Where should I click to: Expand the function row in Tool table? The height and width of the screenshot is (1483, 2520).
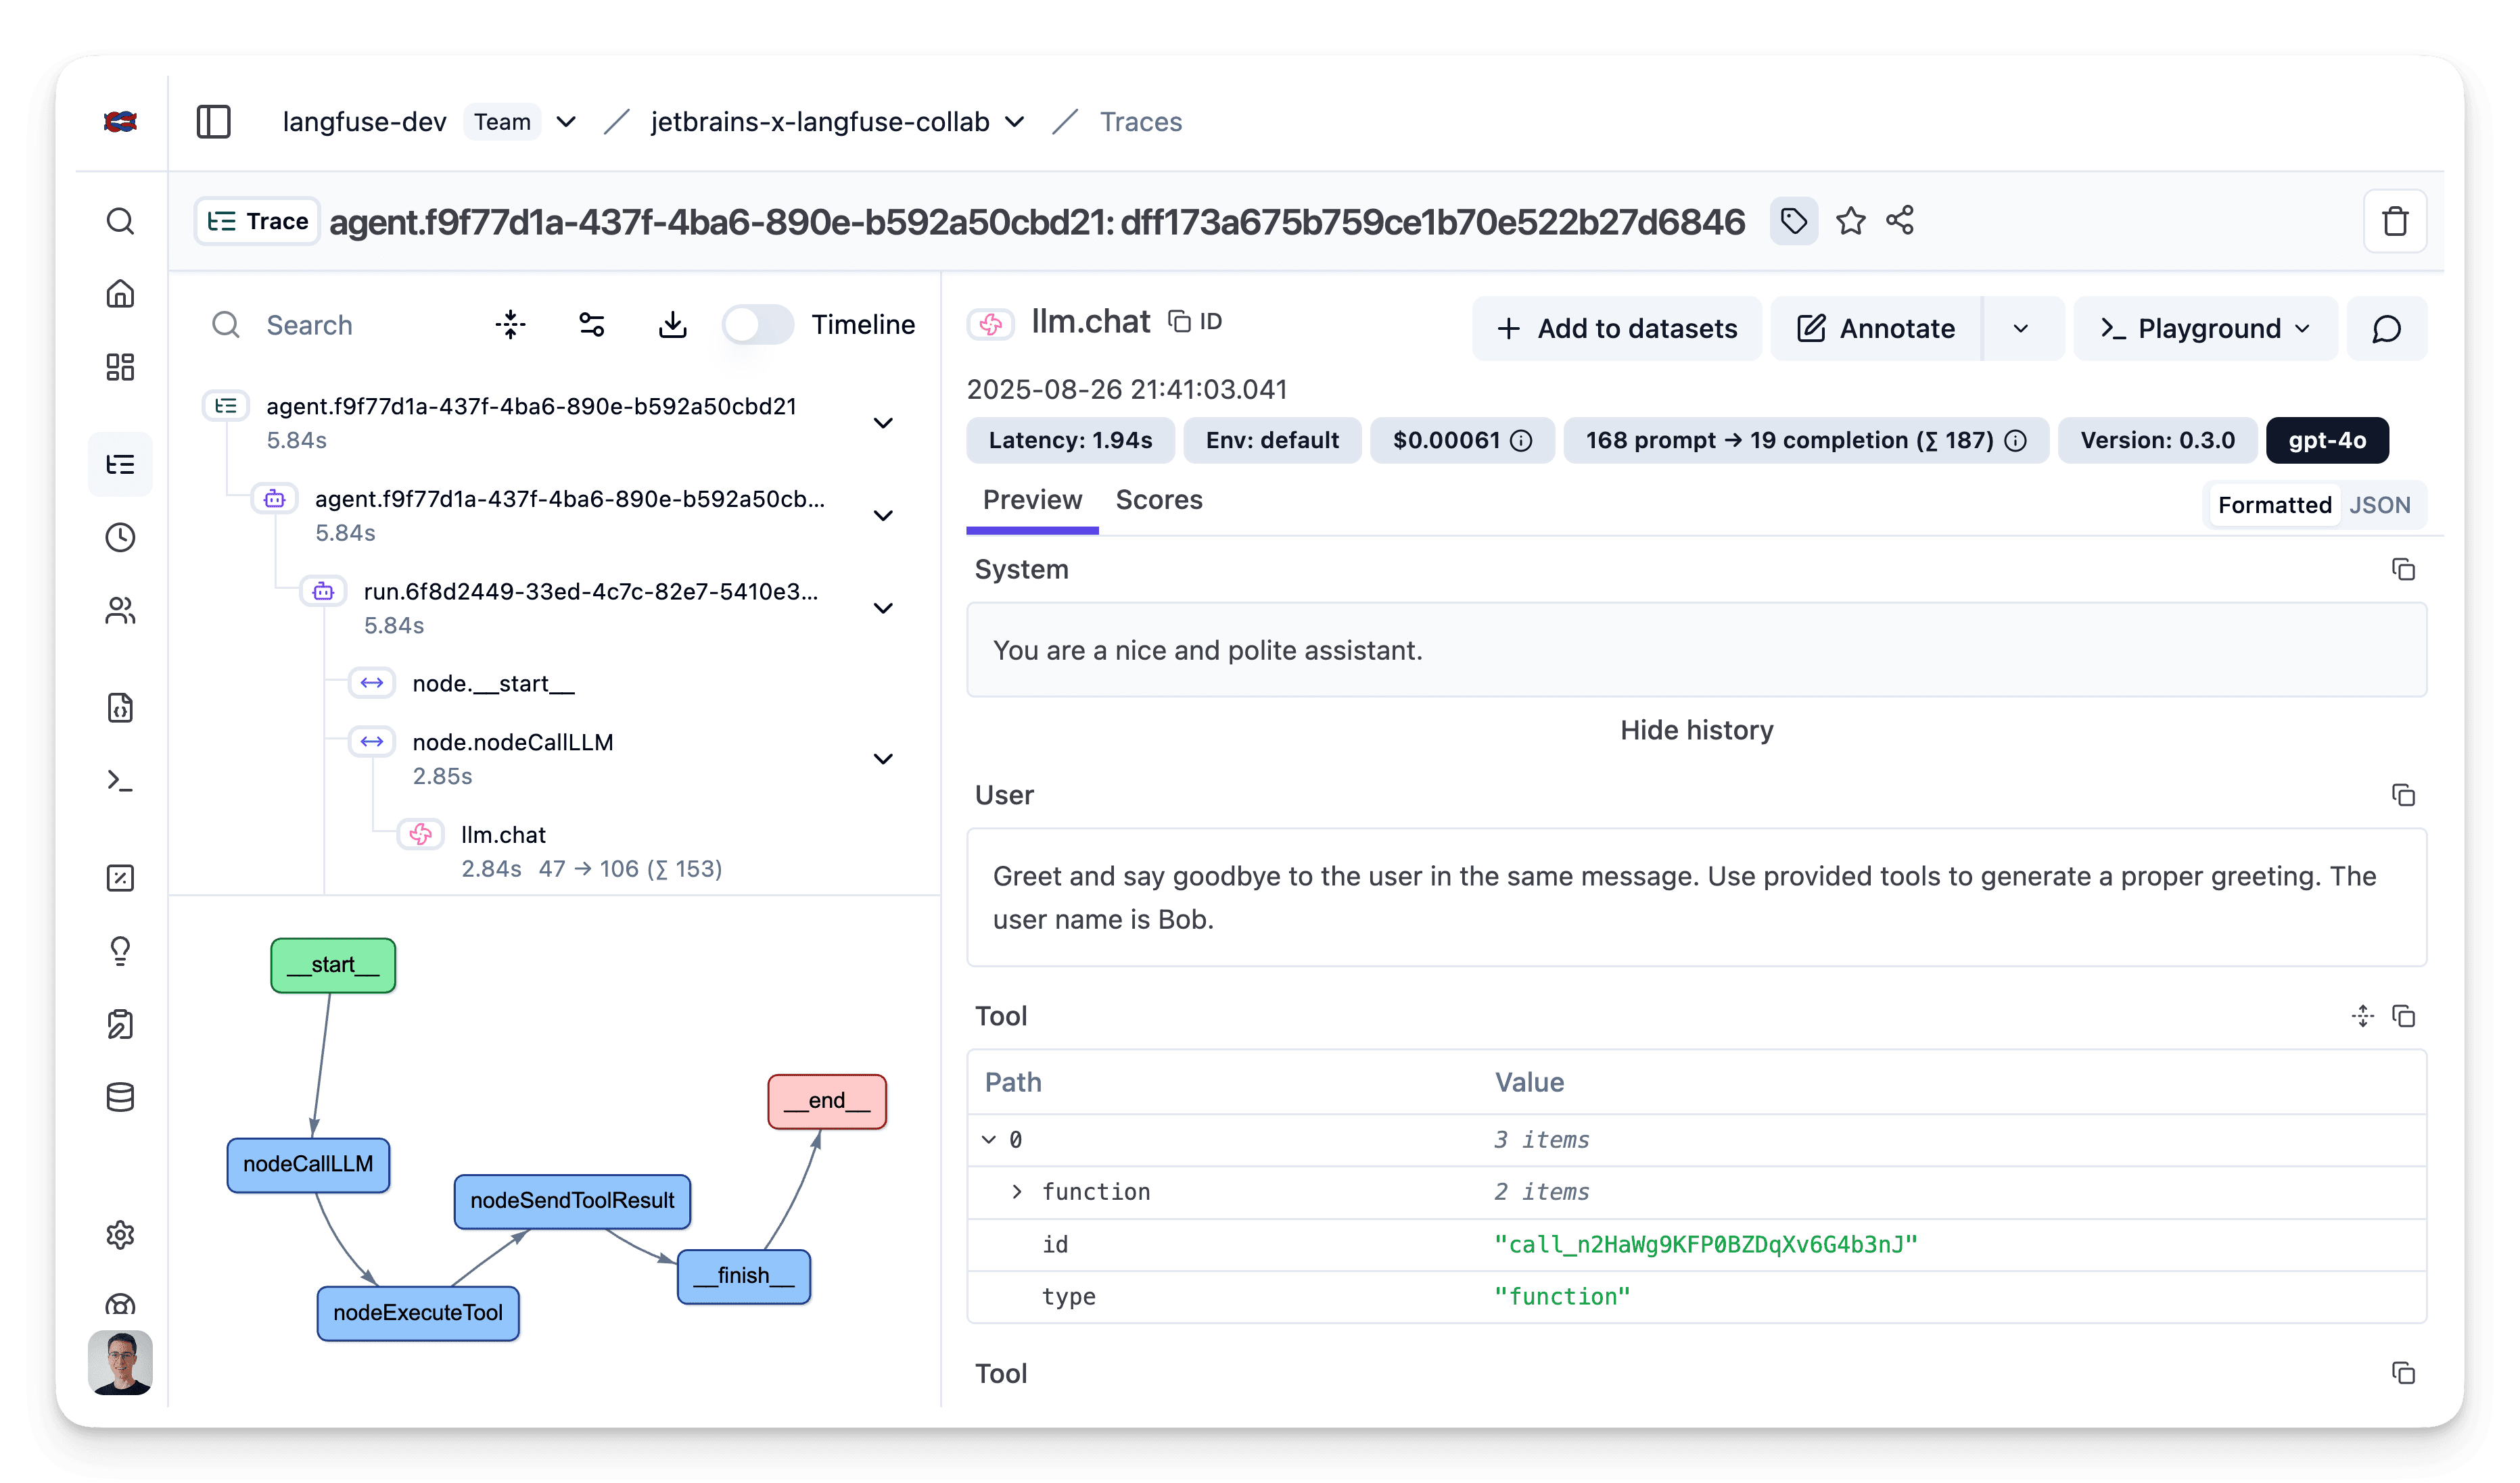[x=1017, y=1191]
